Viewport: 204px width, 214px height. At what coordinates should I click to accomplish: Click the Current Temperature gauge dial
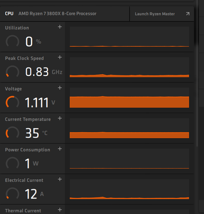[x=12, y=133]
